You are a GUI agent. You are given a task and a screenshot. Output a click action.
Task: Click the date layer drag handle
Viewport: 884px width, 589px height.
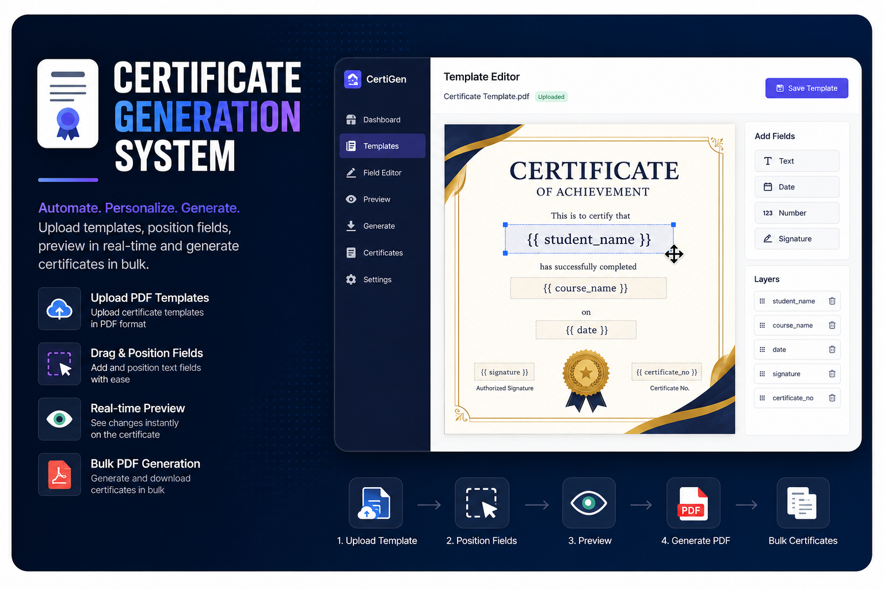pos(762,349)
